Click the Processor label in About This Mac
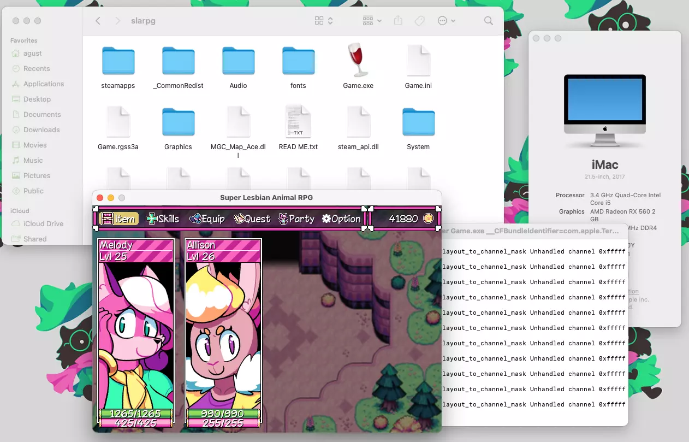The width and height of the screenshot is (689, 442). 570,195
